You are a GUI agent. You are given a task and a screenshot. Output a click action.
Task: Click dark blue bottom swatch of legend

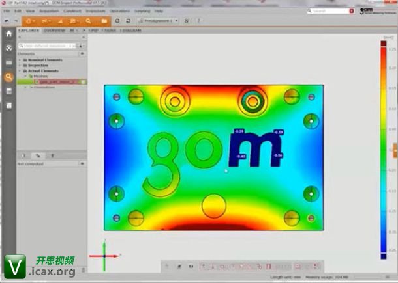point(384,256)
